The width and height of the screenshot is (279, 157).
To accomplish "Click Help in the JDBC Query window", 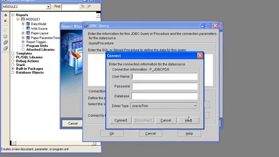I will click(189, 133).
